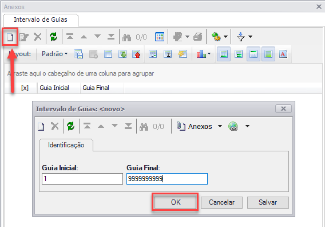The width and height of the screenshot is (325, 227).
Task: Click the gears processes icon
Action: [x=216, y=37]
